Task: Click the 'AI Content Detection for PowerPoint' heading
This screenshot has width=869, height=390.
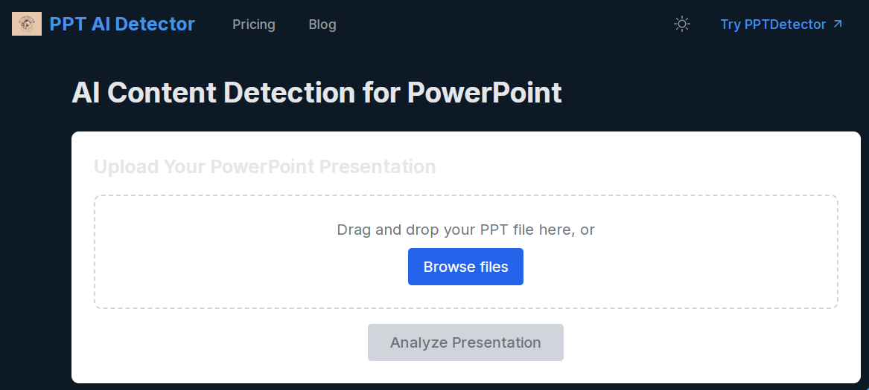Action: click(316, 93)
